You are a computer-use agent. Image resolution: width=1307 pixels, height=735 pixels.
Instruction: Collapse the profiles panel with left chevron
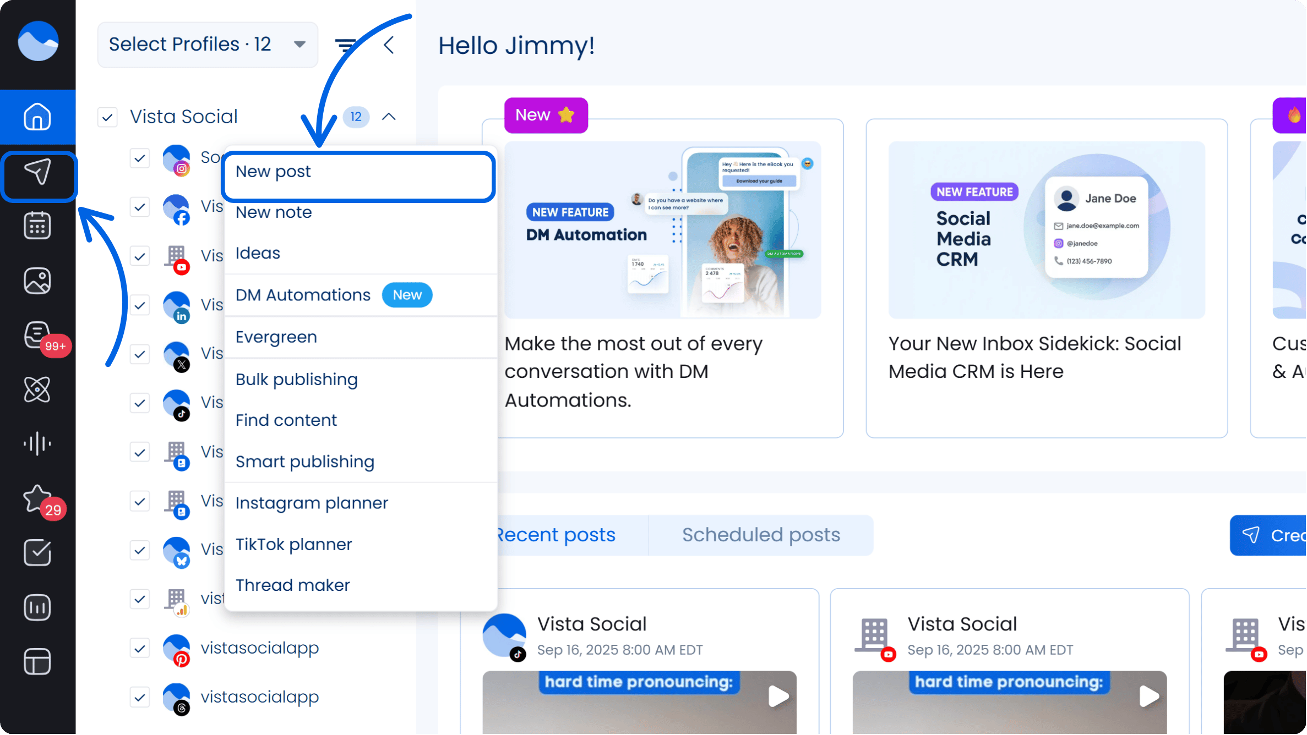[389, 45]
